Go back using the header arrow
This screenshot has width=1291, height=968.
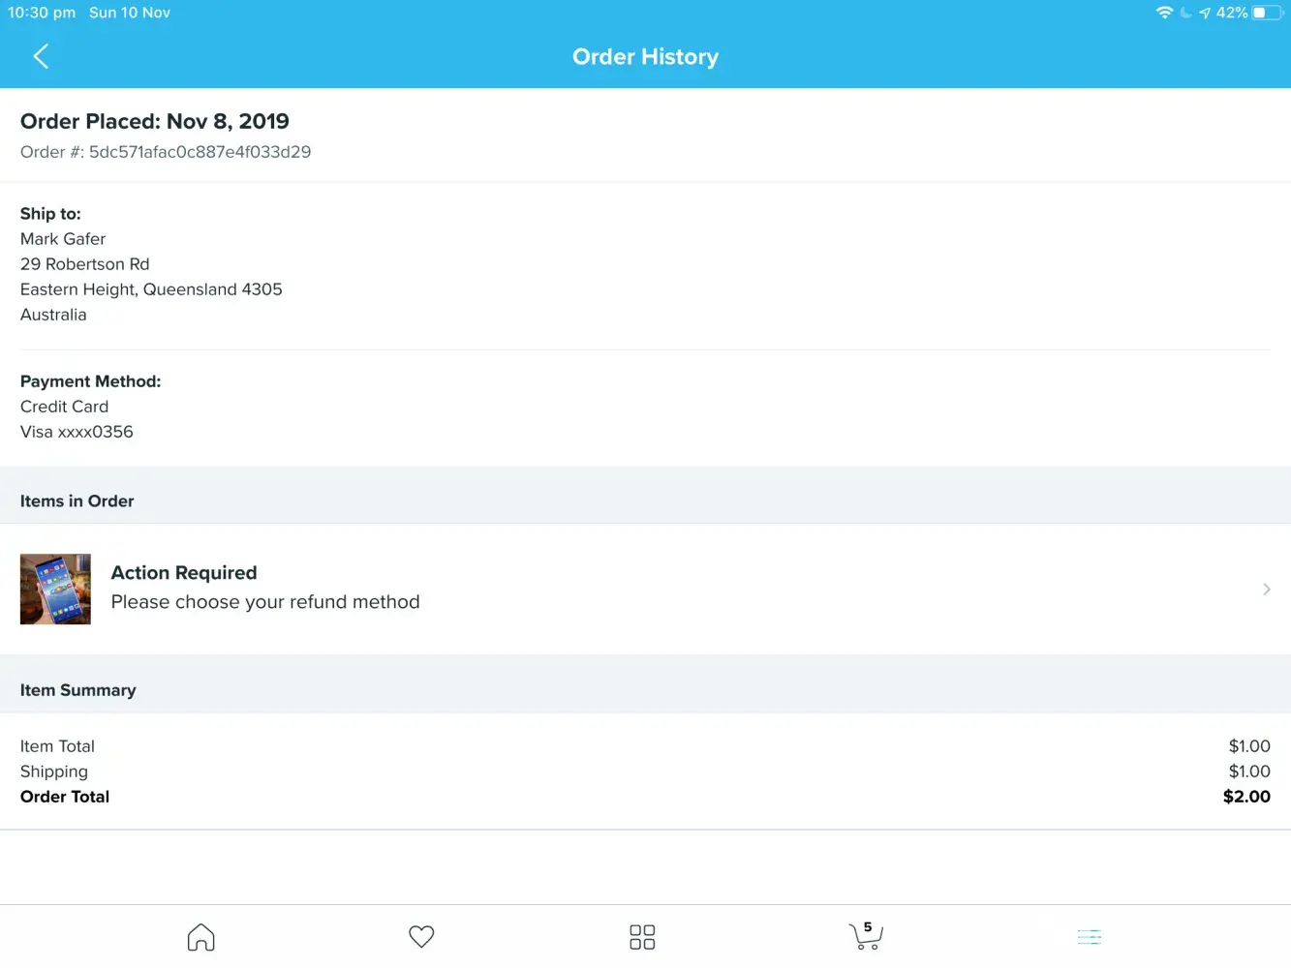[x=41, y=56]
